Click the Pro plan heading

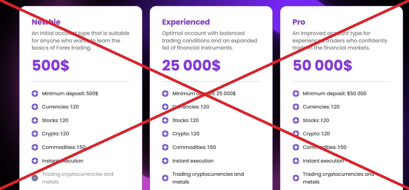pyautogui.click(x=298, y=22)
